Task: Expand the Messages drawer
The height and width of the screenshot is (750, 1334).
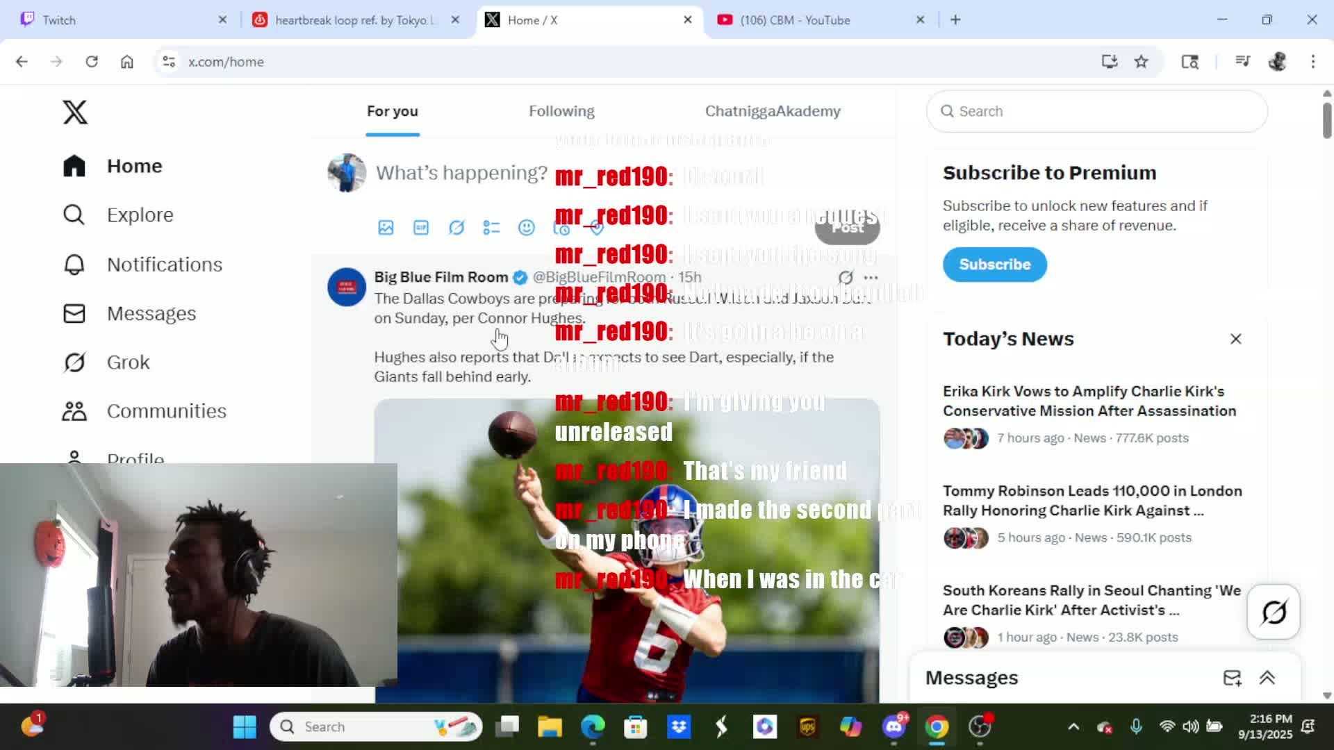Action: [1267, 678]
